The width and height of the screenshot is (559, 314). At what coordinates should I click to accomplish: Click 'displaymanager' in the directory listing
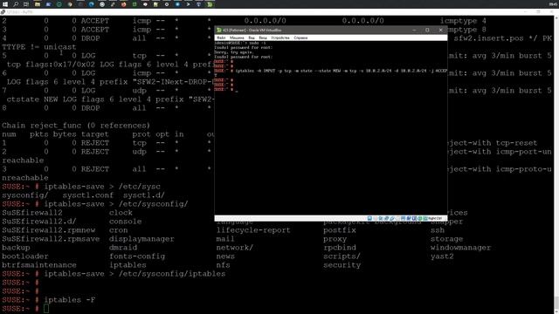pos(141,239)
